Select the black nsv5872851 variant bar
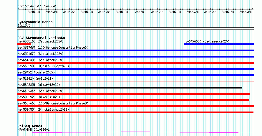 click(130, 88)
